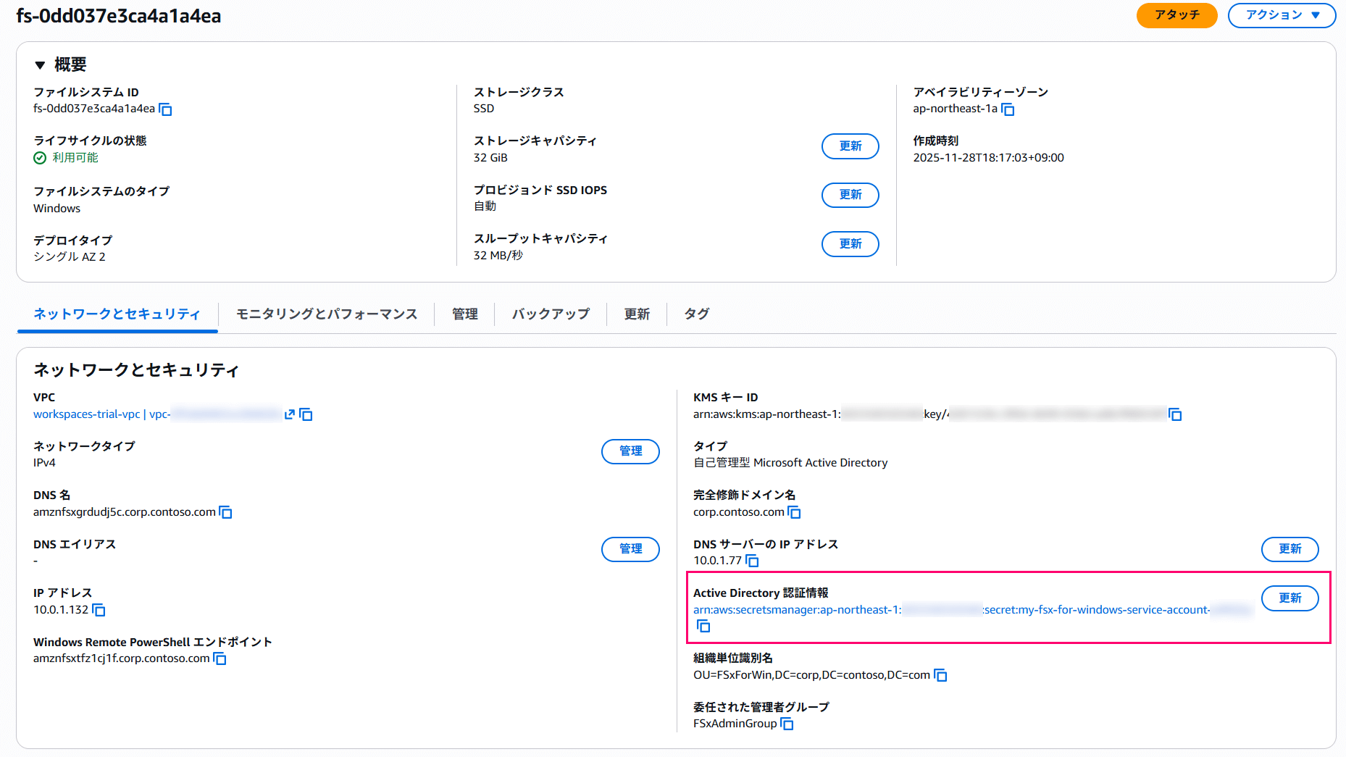This screenshot has width=1346, height=757.
Task: Switch to the 更新 tab
Action: 637,314
